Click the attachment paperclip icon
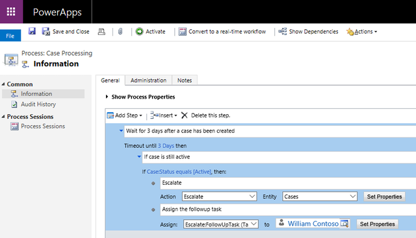This screenshot has width=416, height=238. click(x=120, y=32)
